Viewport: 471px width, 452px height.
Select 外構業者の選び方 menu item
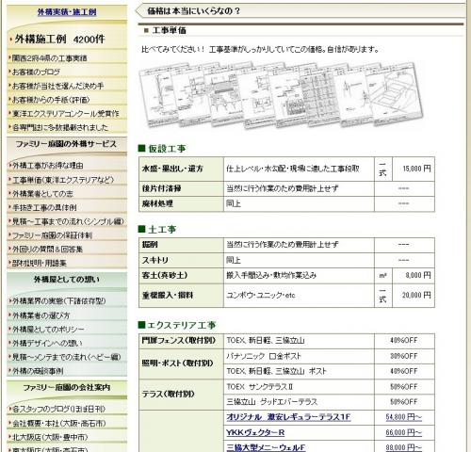pos(41,315)
